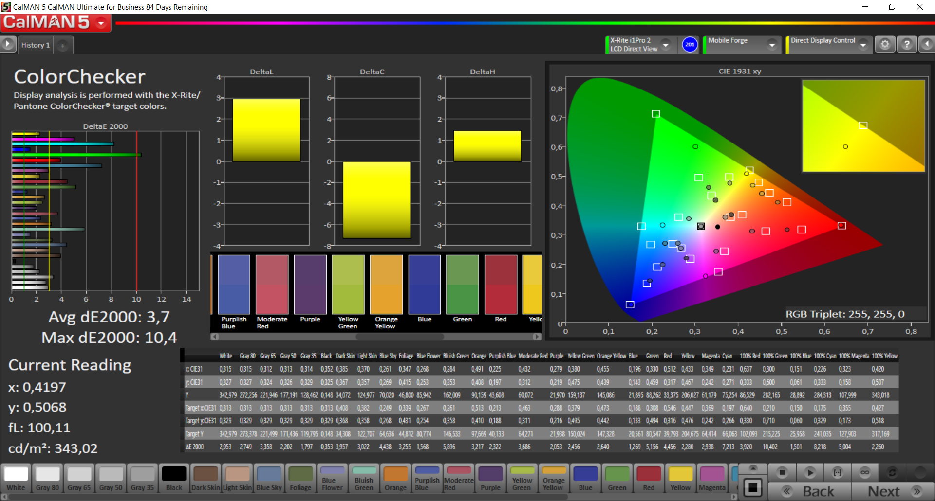Open the X-Rite i1Pro 2 meter dropdown
935x501 pixels.
[666, 45]
